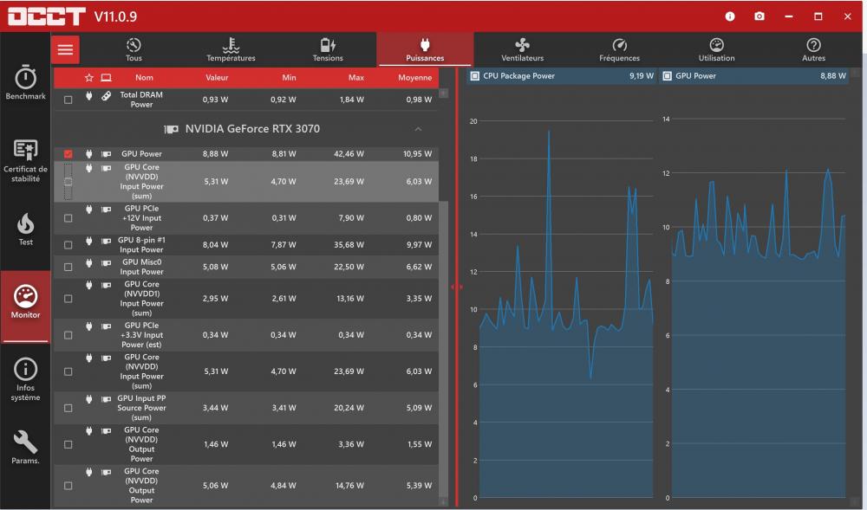This screenshot has width=867, height=510.
Task: Switch to the Tous tab
Action: 134,49
